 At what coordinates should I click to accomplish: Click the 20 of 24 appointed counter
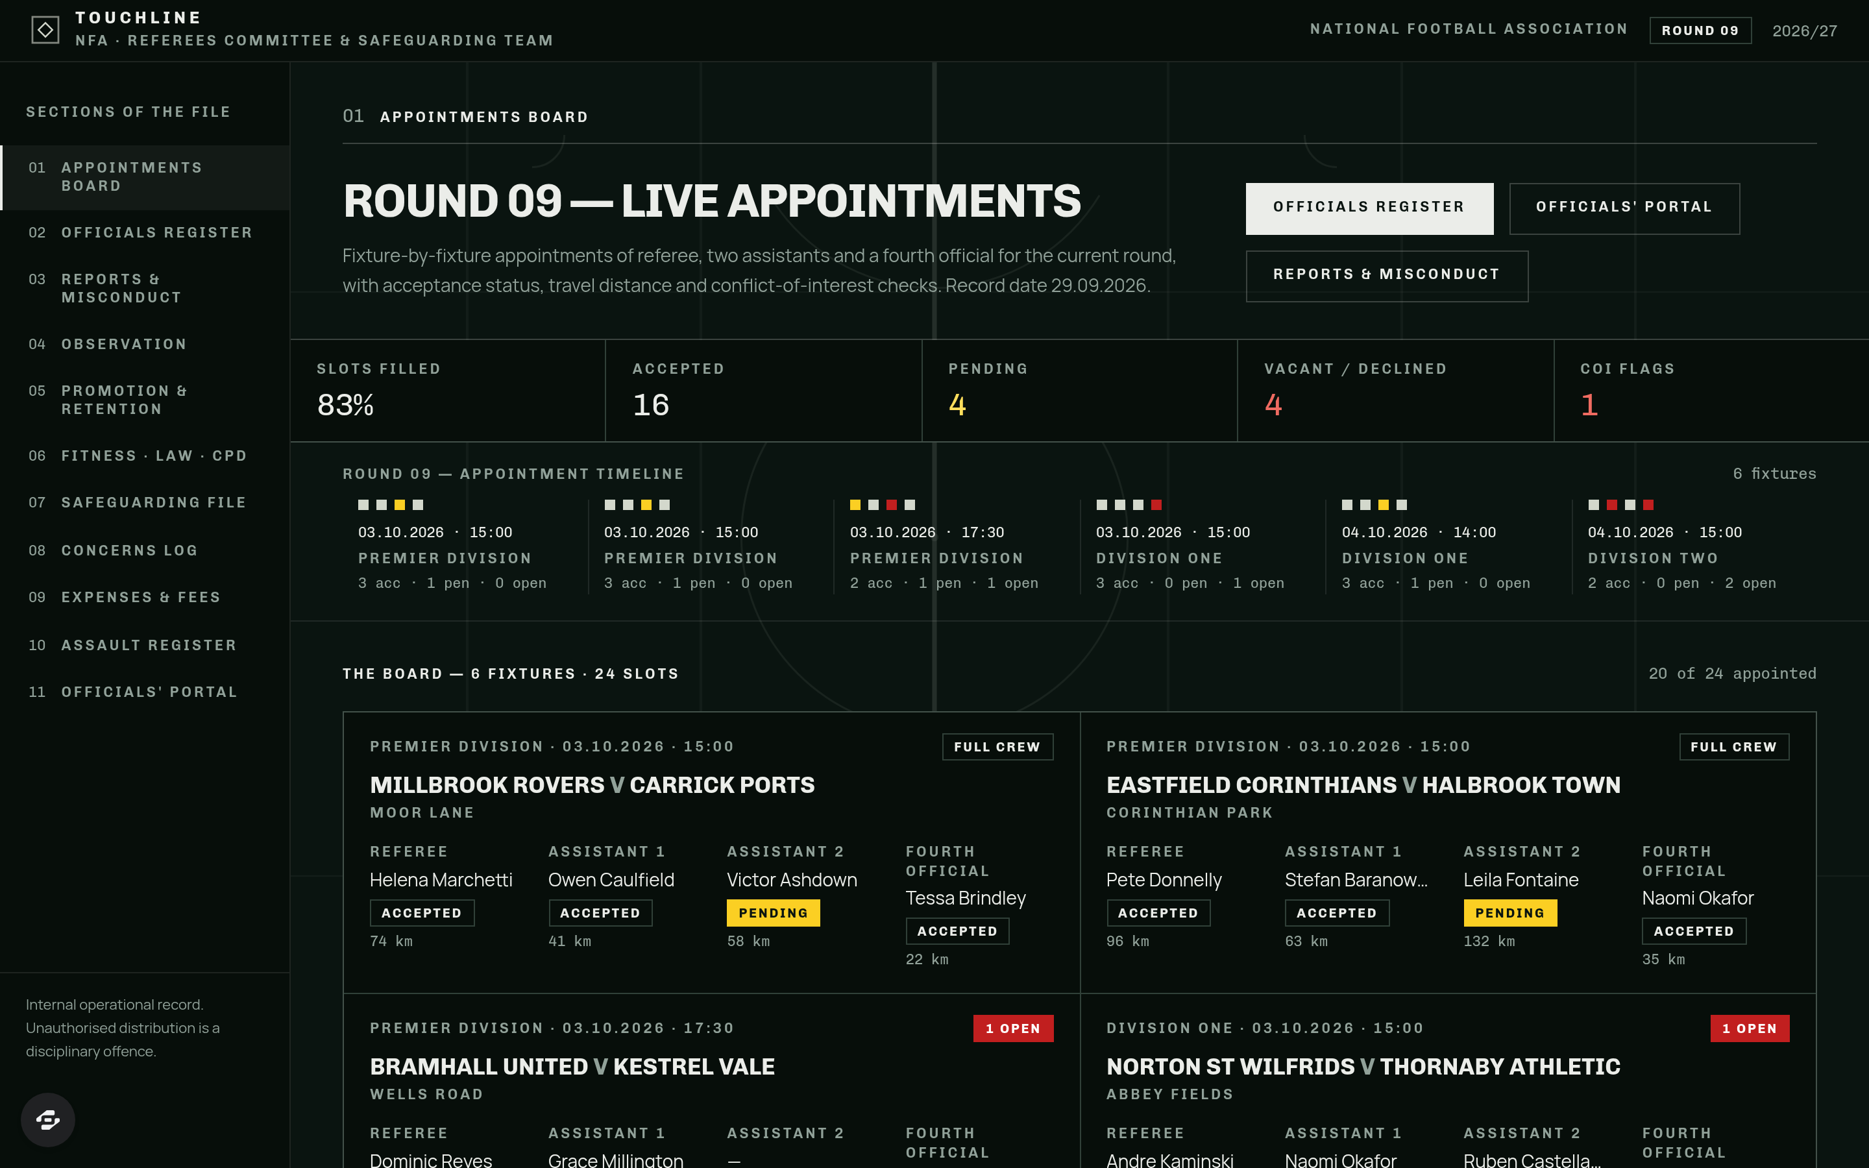tap(1732, 674)
